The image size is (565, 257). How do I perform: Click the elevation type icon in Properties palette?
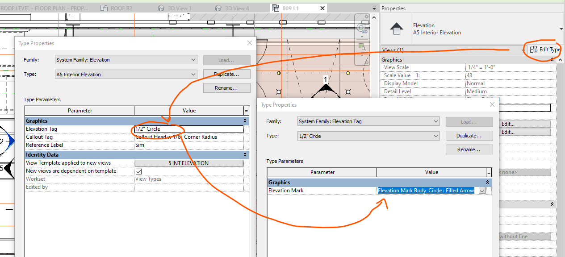(x=397, y=29)
